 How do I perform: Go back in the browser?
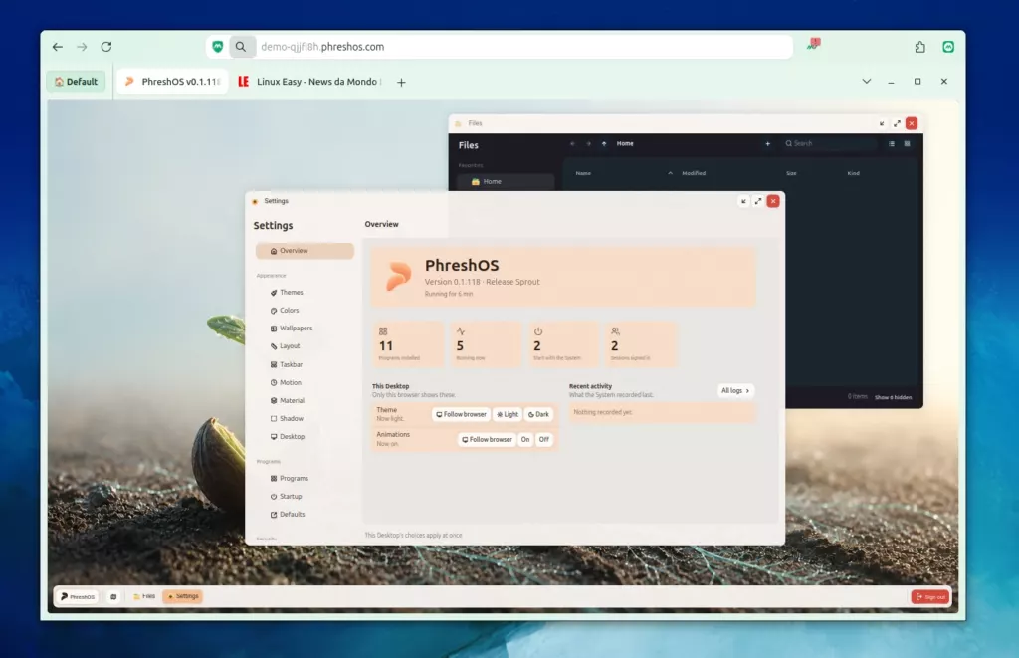click(58, 47)
